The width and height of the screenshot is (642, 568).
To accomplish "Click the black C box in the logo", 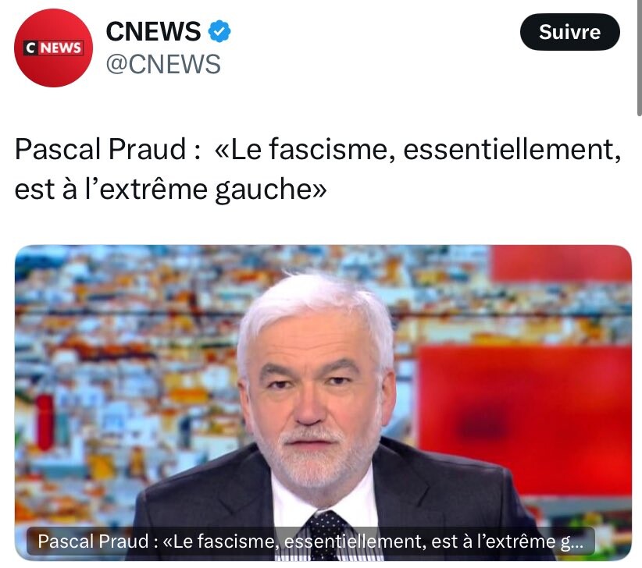I will (30, 48).
